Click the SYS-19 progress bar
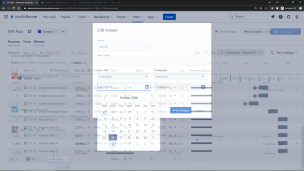The width and height of the screenshot is (304, 171). [201, 119]
